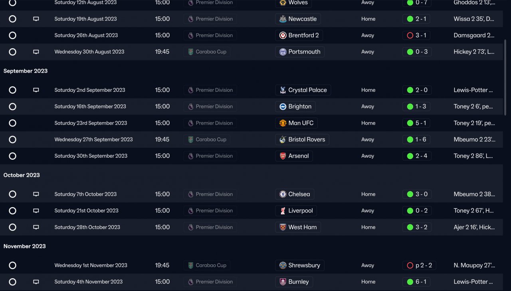The width and height of the screenshot is (511, 291).
Task: Select the radio circle for Crystal Palace fixture
Action: click(x=12, y=90)
